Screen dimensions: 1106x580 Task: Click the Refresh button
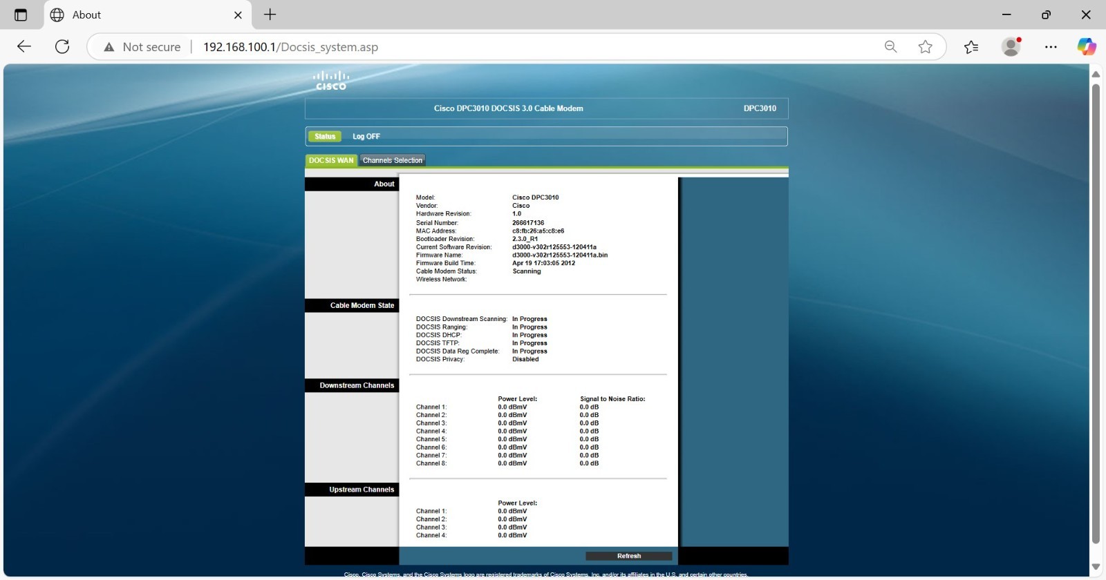pos(629,556)
